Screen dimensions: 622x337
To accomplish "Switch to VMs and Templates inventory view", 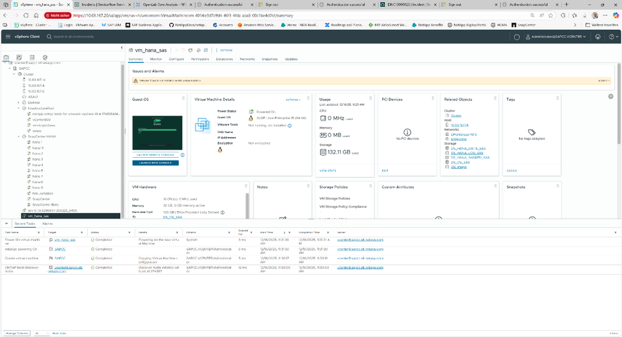I will pyautogui.click(x=19, y=57).
